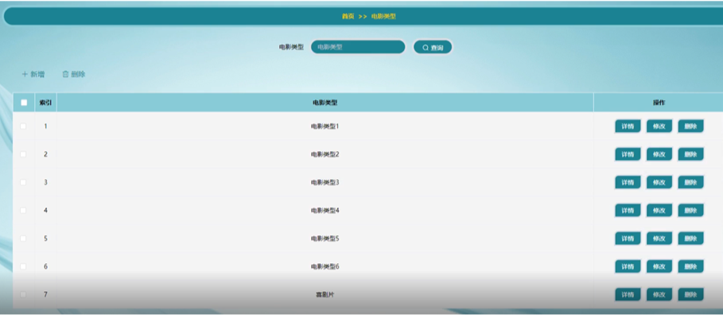Select the cell text 电影类型5
The image size is (723, 315).
(325, 239)
